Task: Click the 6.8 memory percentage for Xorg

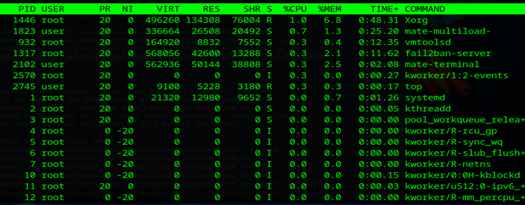Action: pyautogui.click(x=332, y=20)
